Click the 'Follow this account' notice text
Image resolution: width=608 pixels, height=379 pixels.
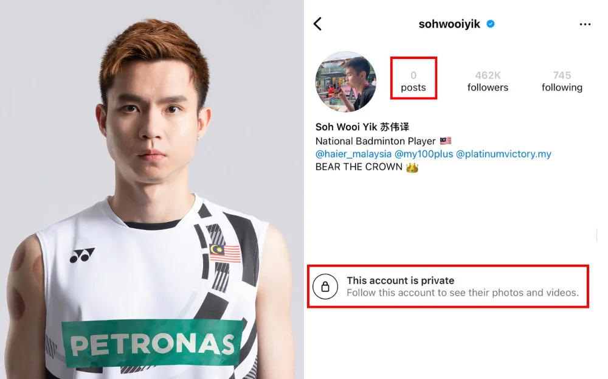[463, 293]
